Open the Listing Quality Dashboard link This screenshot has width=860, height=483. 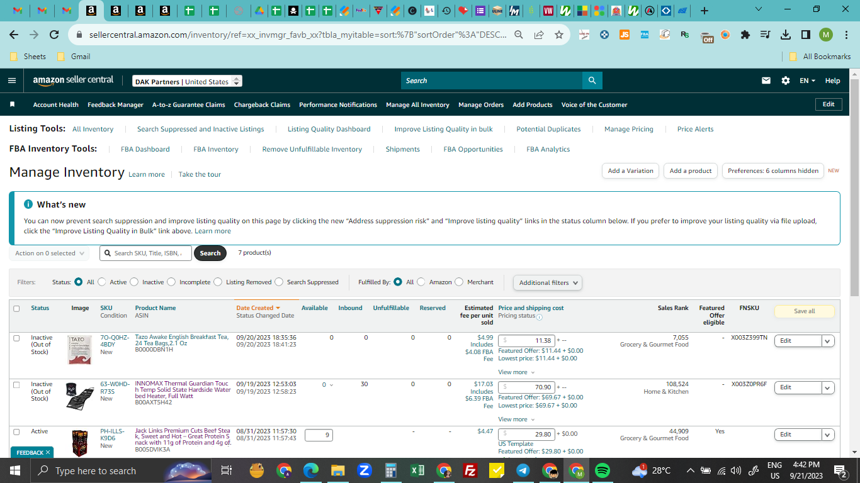pyautogui.click(x=329, y=129)
